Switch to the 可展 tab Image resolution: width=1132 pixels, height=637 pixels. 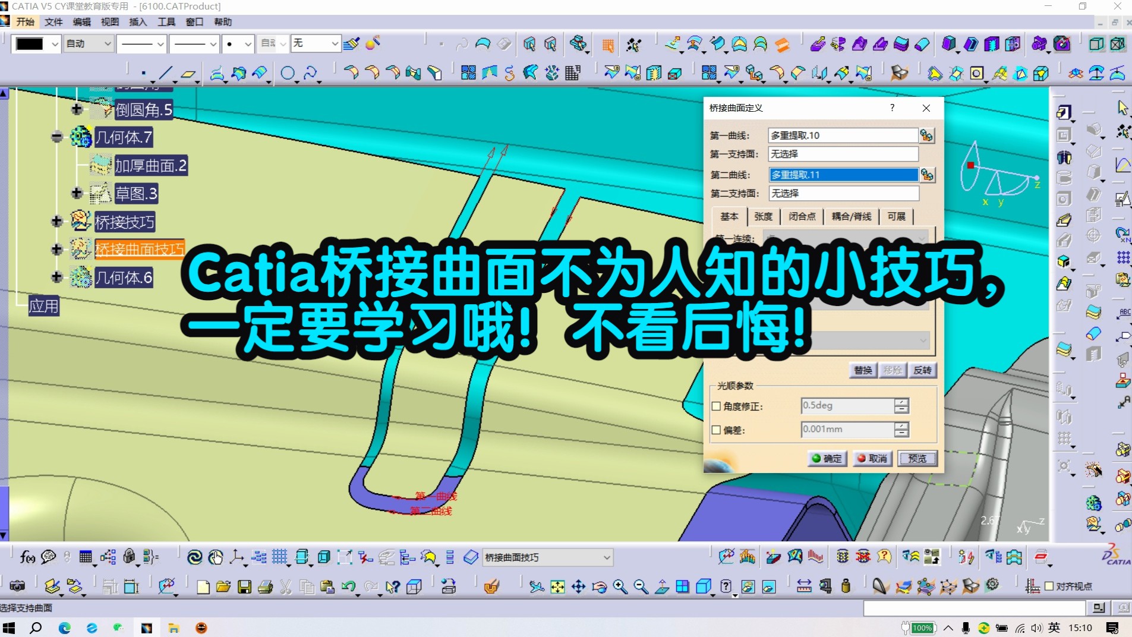pyautogui.click(x=896, y=216)
